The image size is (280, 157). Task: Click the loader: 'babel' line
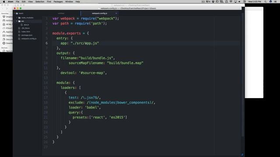click(x=84, y=108)
